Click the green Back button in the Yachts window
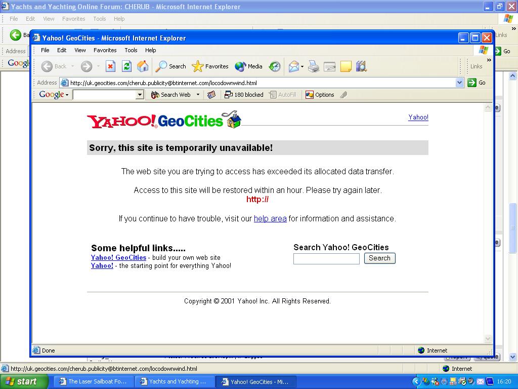 click(15, 35)
